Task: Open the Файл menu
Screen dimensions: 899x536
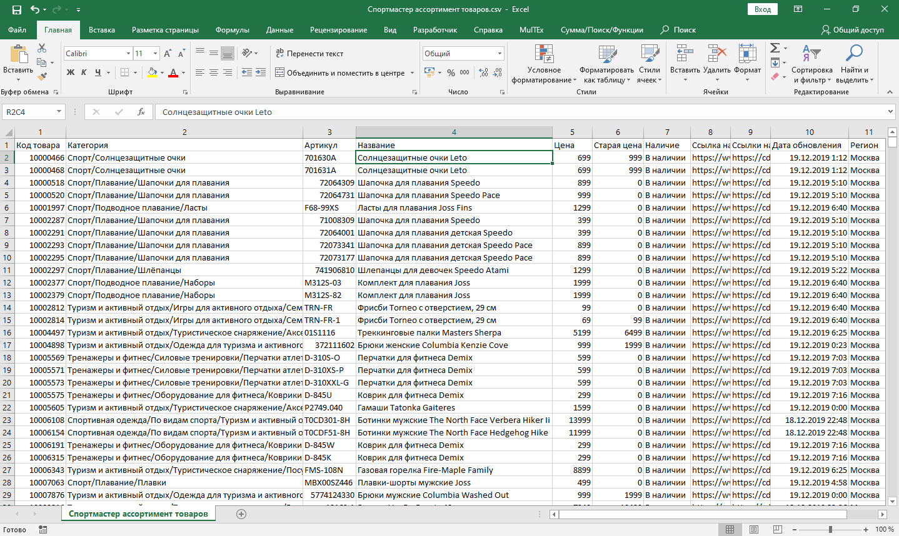Action: pyautogui.click(x=17, y=30)
